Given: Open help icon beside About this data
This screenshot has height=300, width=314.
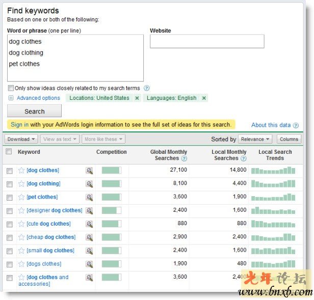Looking at the screenshot, I should 296,125.
